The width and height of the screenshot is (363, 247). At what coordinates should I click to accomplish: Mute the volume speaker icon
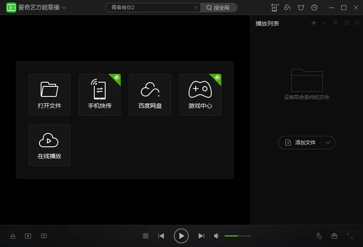pyautogui.click(x=216, y=236)
